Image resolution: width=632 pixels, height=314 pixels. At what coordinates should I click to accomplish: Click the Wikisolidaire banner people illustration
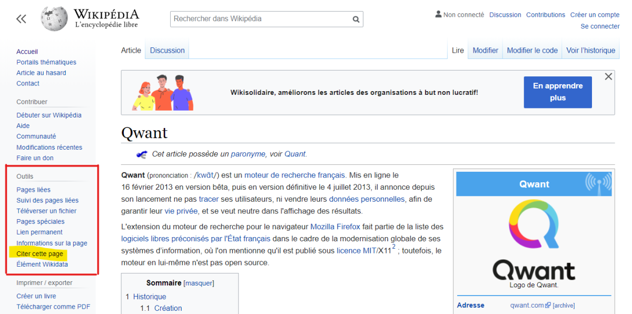[162, 92]
